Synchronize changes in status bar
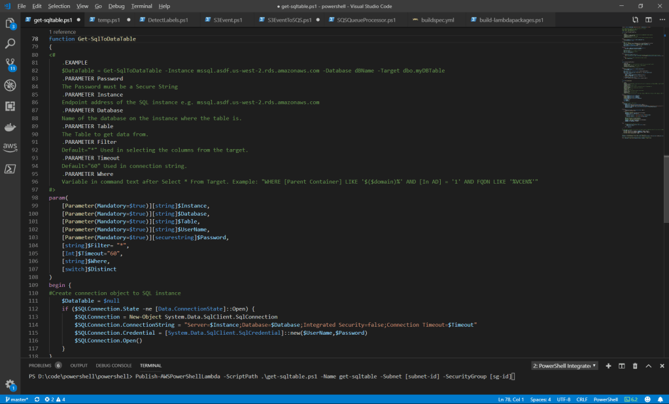This screenshot has height=404, width=669. pos(37,399)
